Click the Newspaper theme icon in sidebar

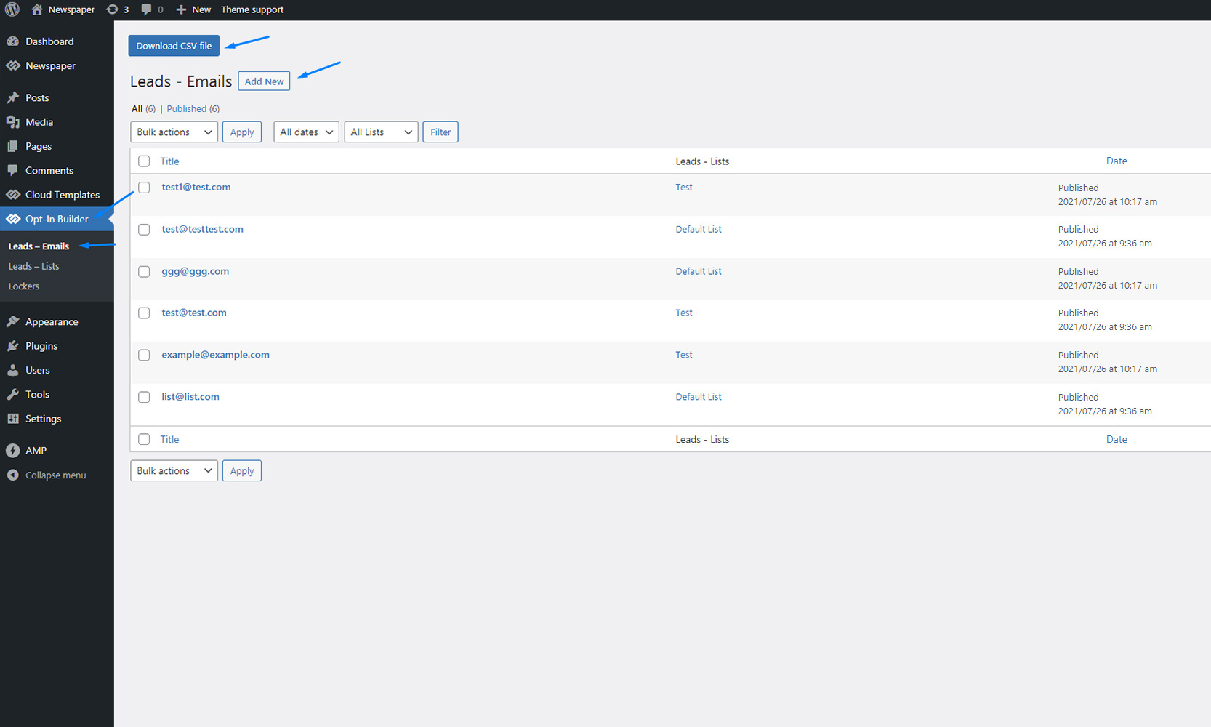(x=13, y=65)
